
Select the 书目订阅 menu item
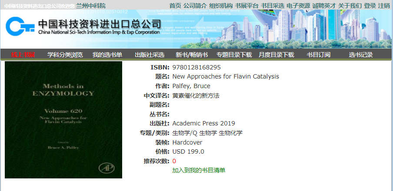(319, 55)
